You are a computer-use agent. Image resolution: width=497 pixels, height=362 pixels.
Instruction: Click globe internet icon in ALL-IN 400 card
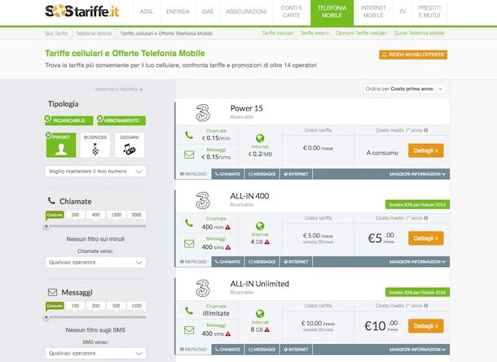point(260,226)
